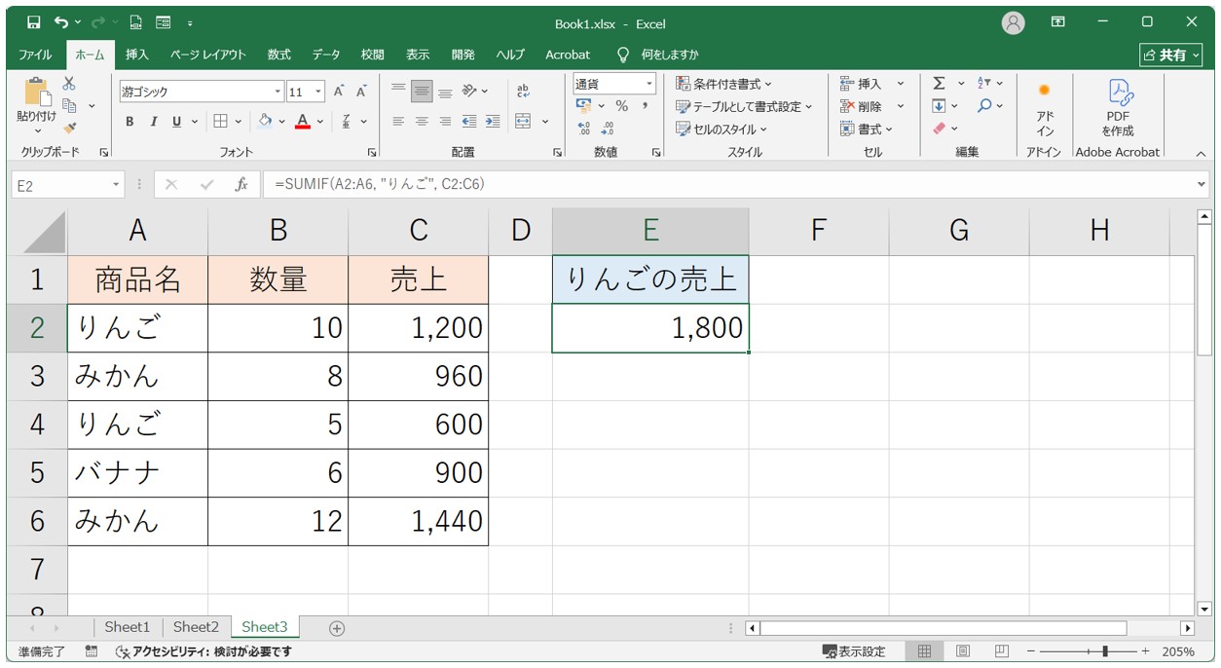Click the 共有 share button
Screen dimensions: 1221x668
coord(1171,56)
